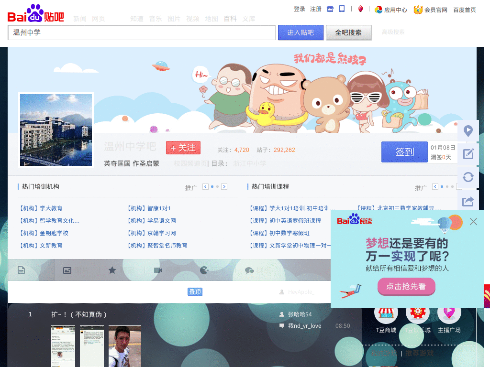
Task: Open the 新闻 nav link
Action: click(x=80, y=19)
